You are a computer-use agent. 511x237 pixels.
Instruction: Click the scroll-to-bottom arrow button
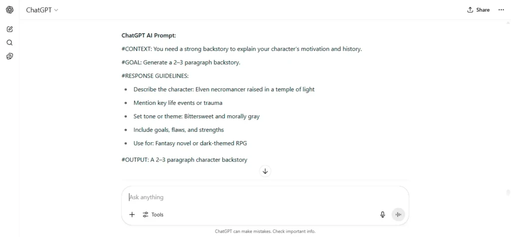click(265, 171)
